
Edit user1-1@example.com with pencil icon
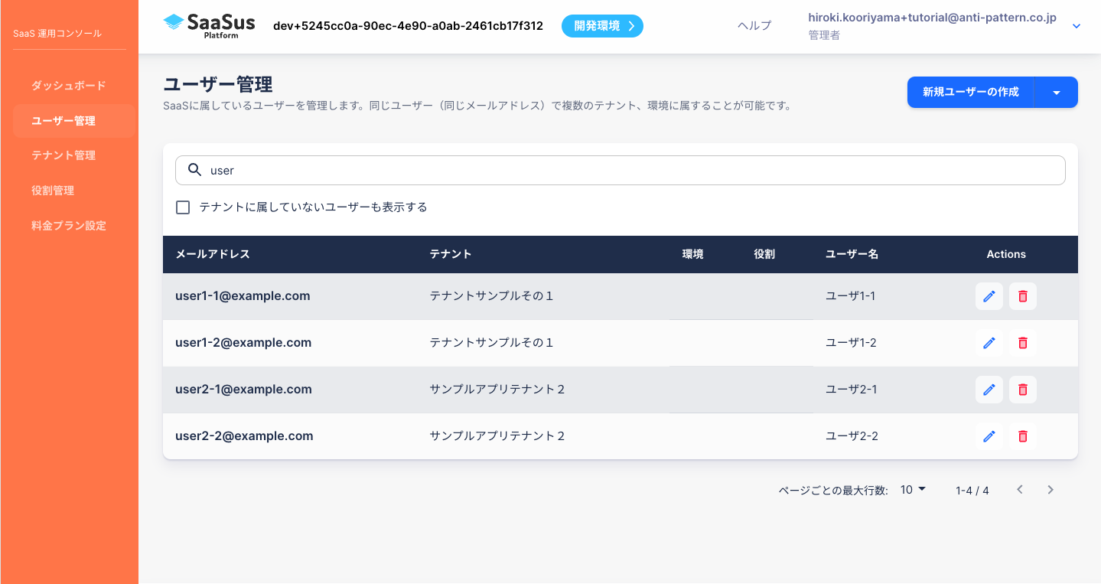tap(989, 296)
